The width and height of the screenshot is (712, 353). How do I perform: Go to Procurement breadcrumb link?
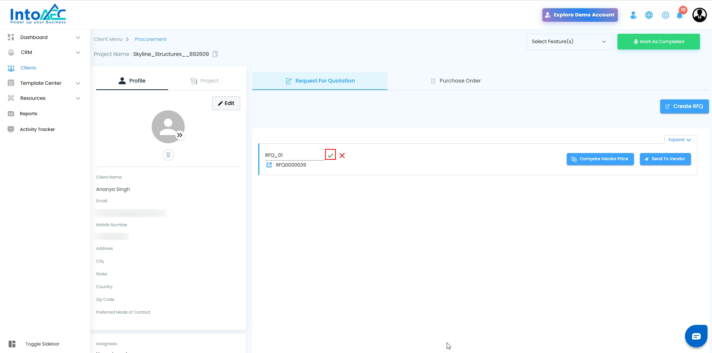coord(151,39)
